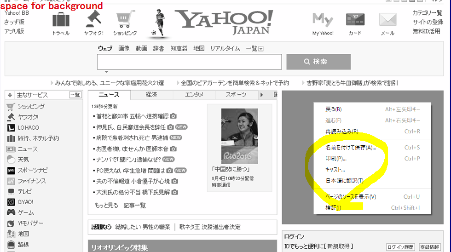Screen dimensions: 451x252
Task: Choose 再読み込み(R) in context menu
Action: click(372, 132)
